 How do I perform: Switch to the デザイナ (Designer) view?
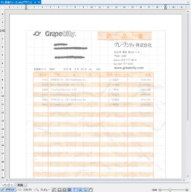point(8,190)
